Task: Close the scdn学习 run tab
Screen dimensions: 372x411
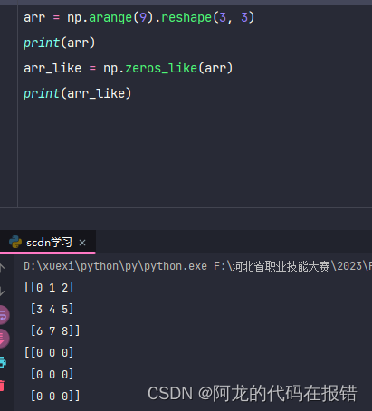Action: coord(82,243)
